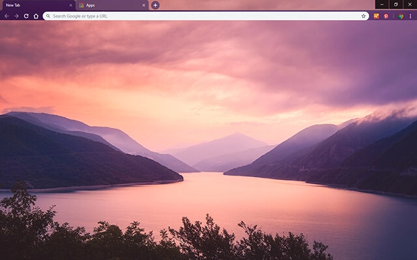Open the orange analytics extension icon
Screen dimensions: 417x260
click(377, 16)
